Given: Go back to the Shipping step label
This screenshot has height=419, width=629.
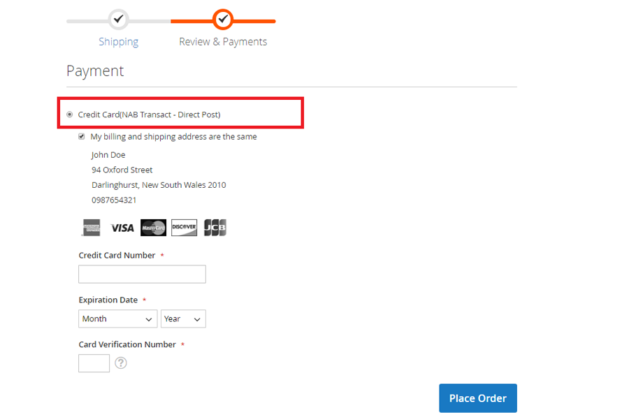Looking at the screenshot, I should 118,42.
